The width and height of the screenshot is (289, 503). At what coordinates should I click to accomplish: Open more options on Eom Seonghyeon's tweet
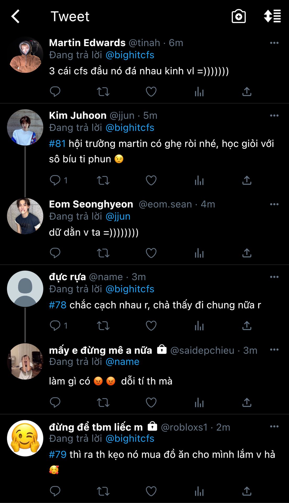click(274, 204)
